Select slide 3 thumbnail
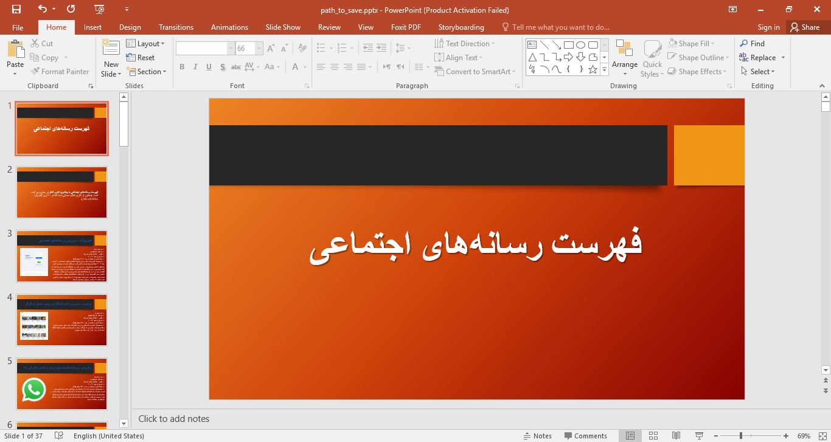 click(62, 257)
